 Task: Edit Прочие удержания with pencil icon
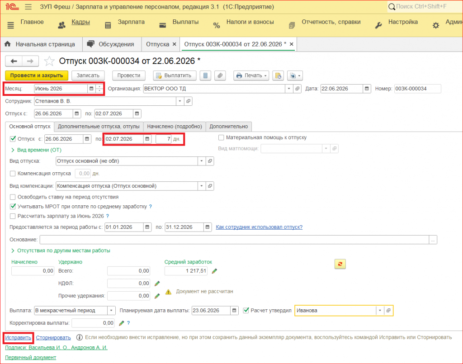point(157,296)
